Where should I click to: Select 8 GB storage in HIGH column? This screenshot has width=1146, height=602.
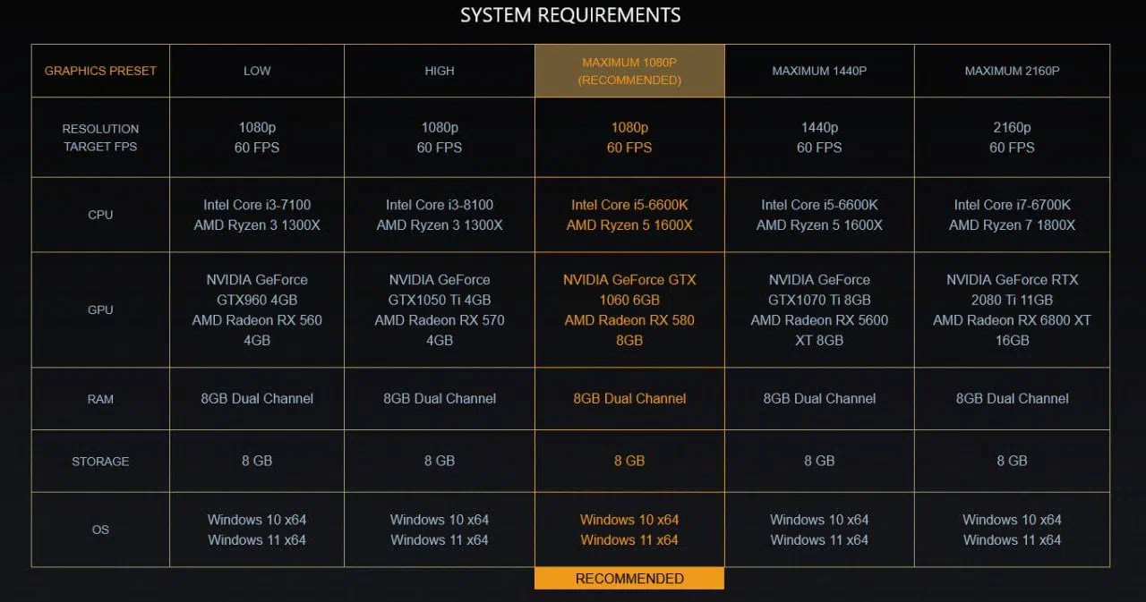[x=440, y=461]
